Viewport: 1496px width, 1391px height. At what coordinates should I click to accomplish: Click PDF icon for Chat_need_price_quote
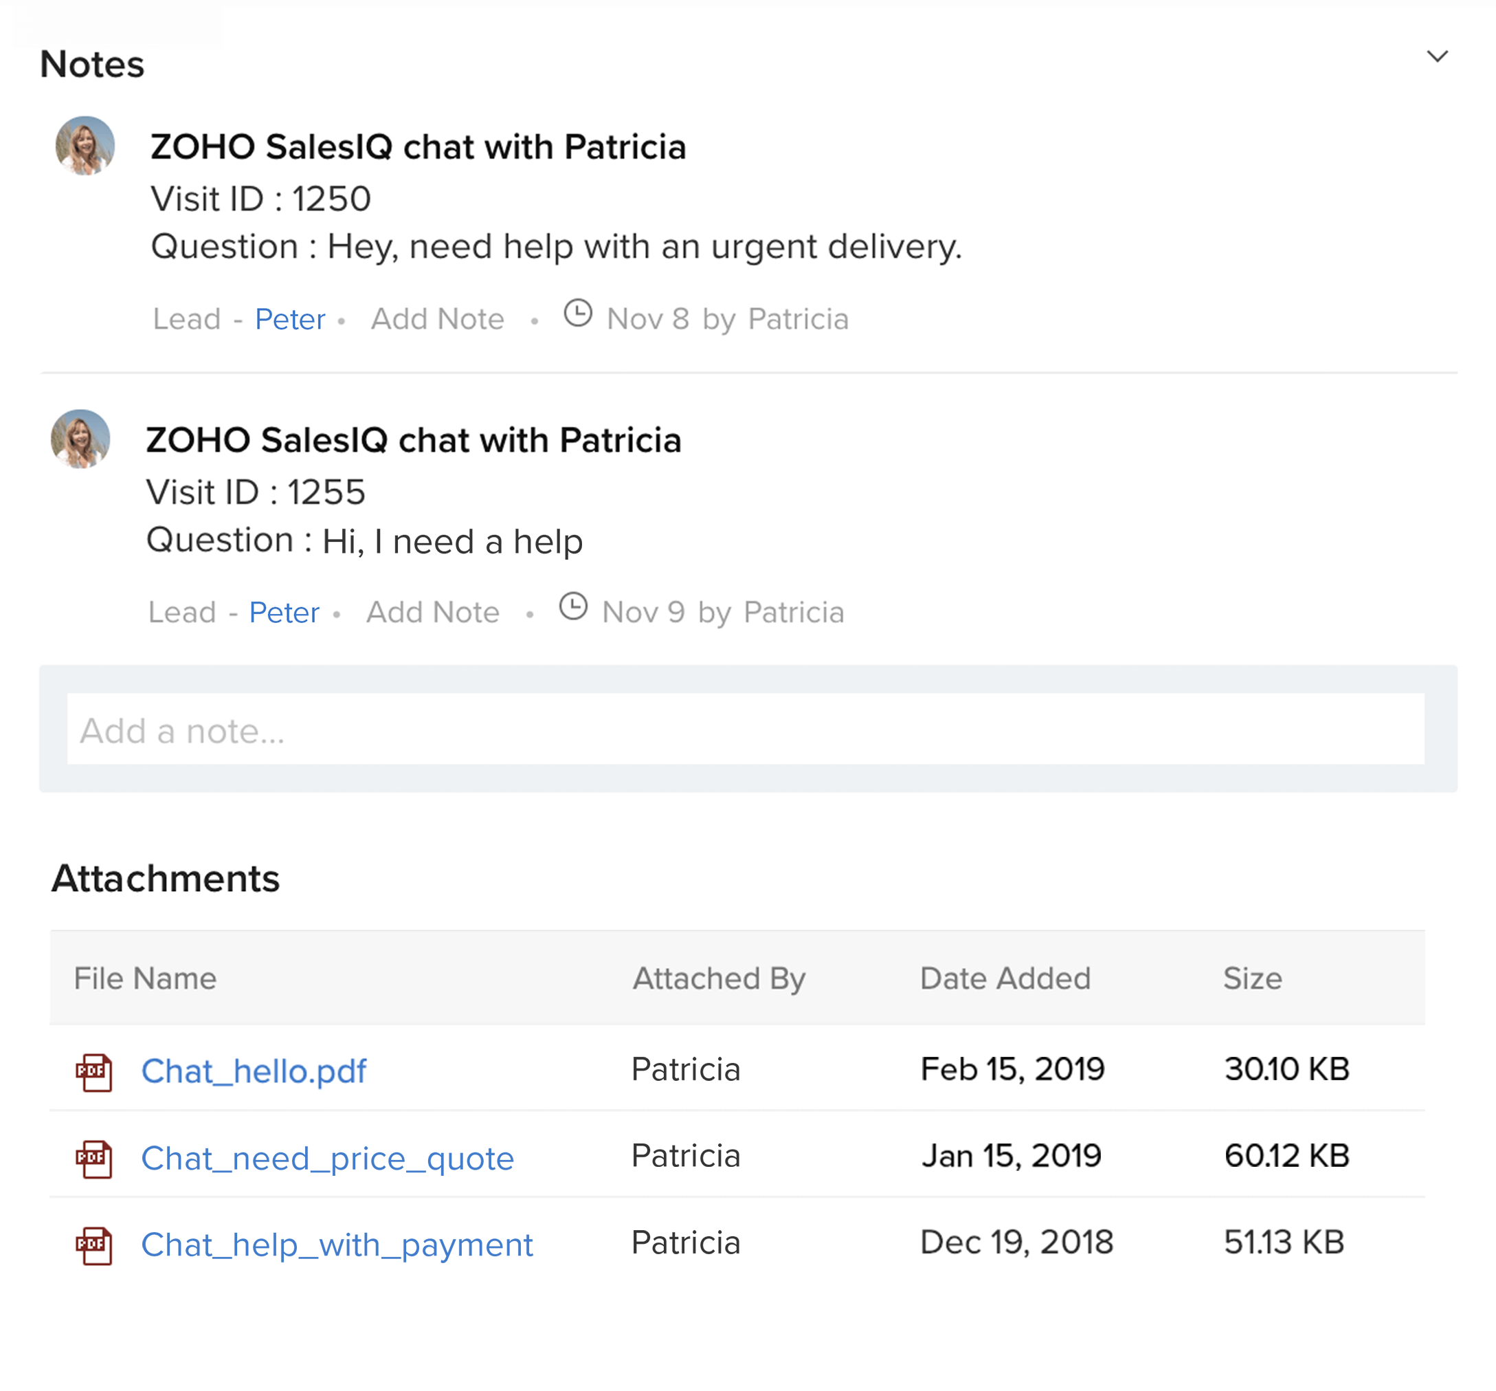pyautogui.click(x=94, y=1159)
